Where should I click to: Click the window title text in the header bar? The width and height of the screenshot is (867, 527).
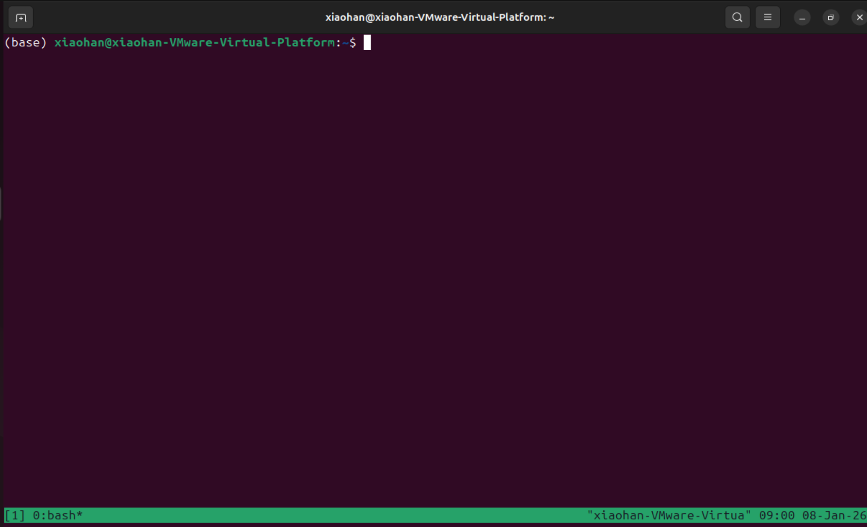pyautogui.click(x=439, y=18)
